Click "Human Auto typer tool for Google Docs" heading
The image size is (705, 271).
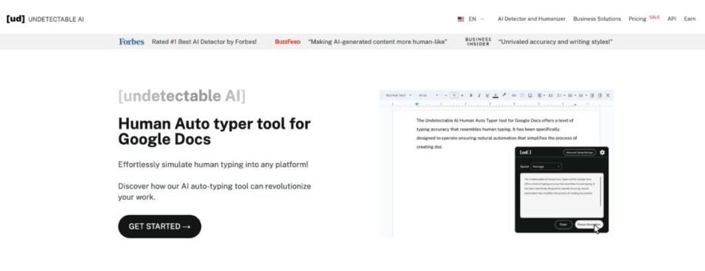point(214,131)
